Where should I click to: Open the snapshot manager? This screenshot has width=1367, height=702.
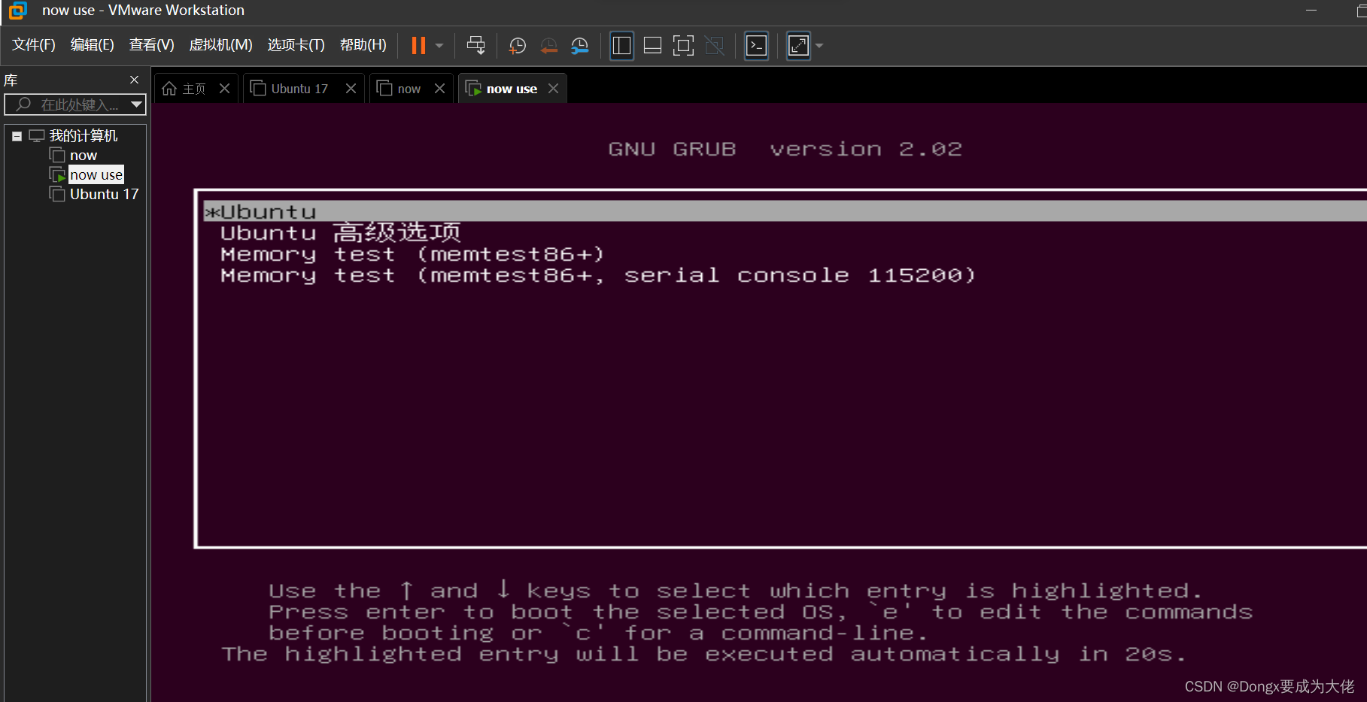pyautogui.click(x=579, y=45)
